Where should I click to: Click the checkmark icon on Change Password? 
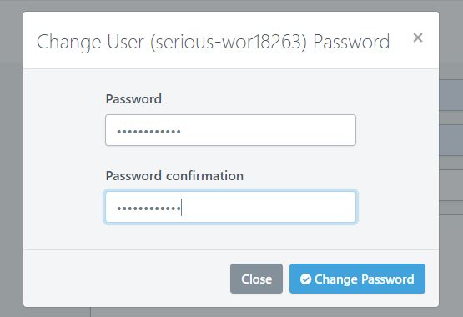[305, 279]
